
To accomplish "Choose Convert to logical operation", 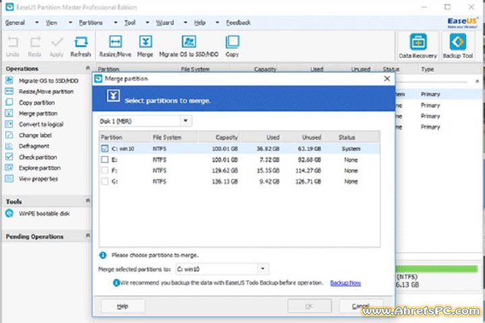I will point(41,124).
